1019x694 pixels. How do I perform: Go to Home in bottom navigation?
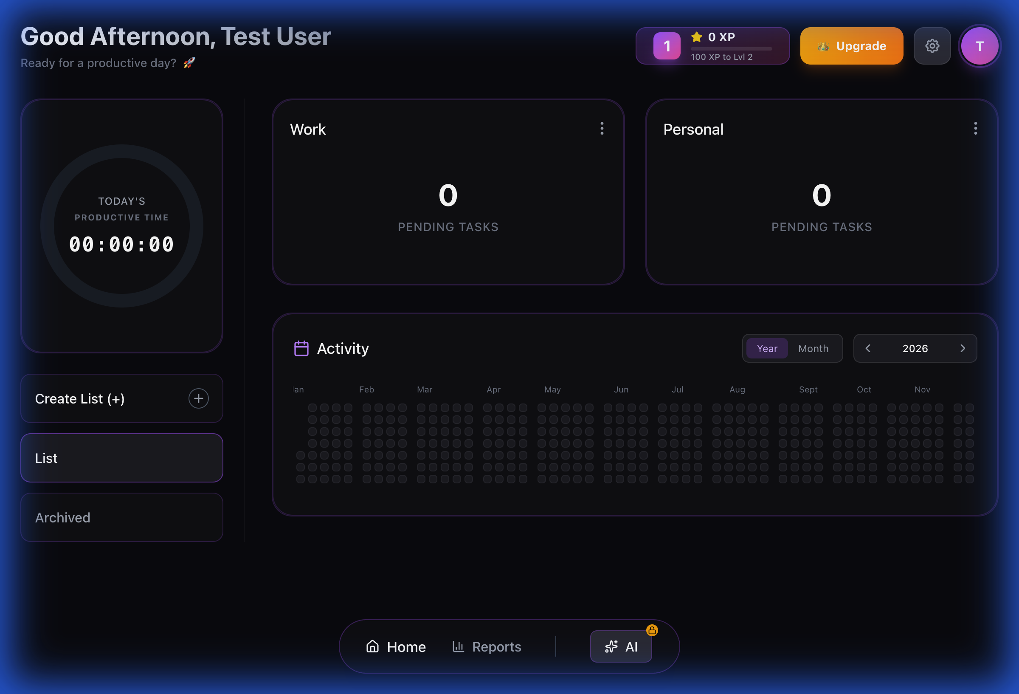[x=396, y=646]
